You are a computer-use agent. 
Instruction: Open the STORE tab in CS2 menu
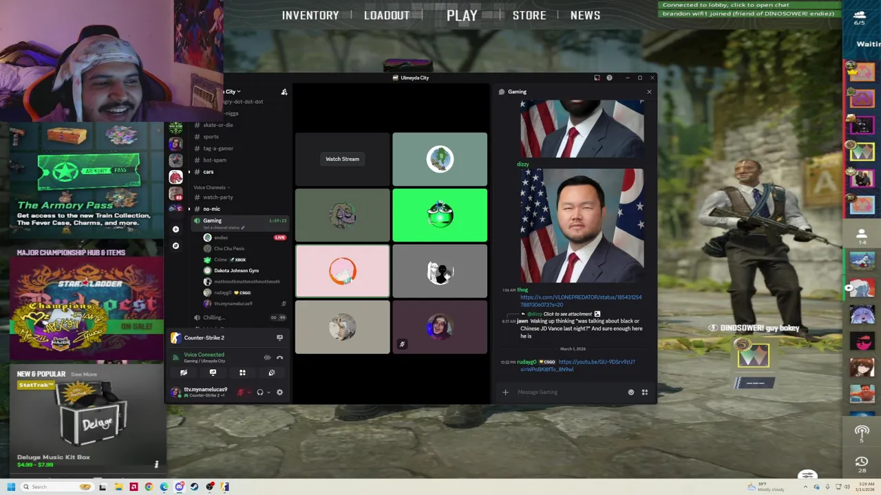point(529,15)
